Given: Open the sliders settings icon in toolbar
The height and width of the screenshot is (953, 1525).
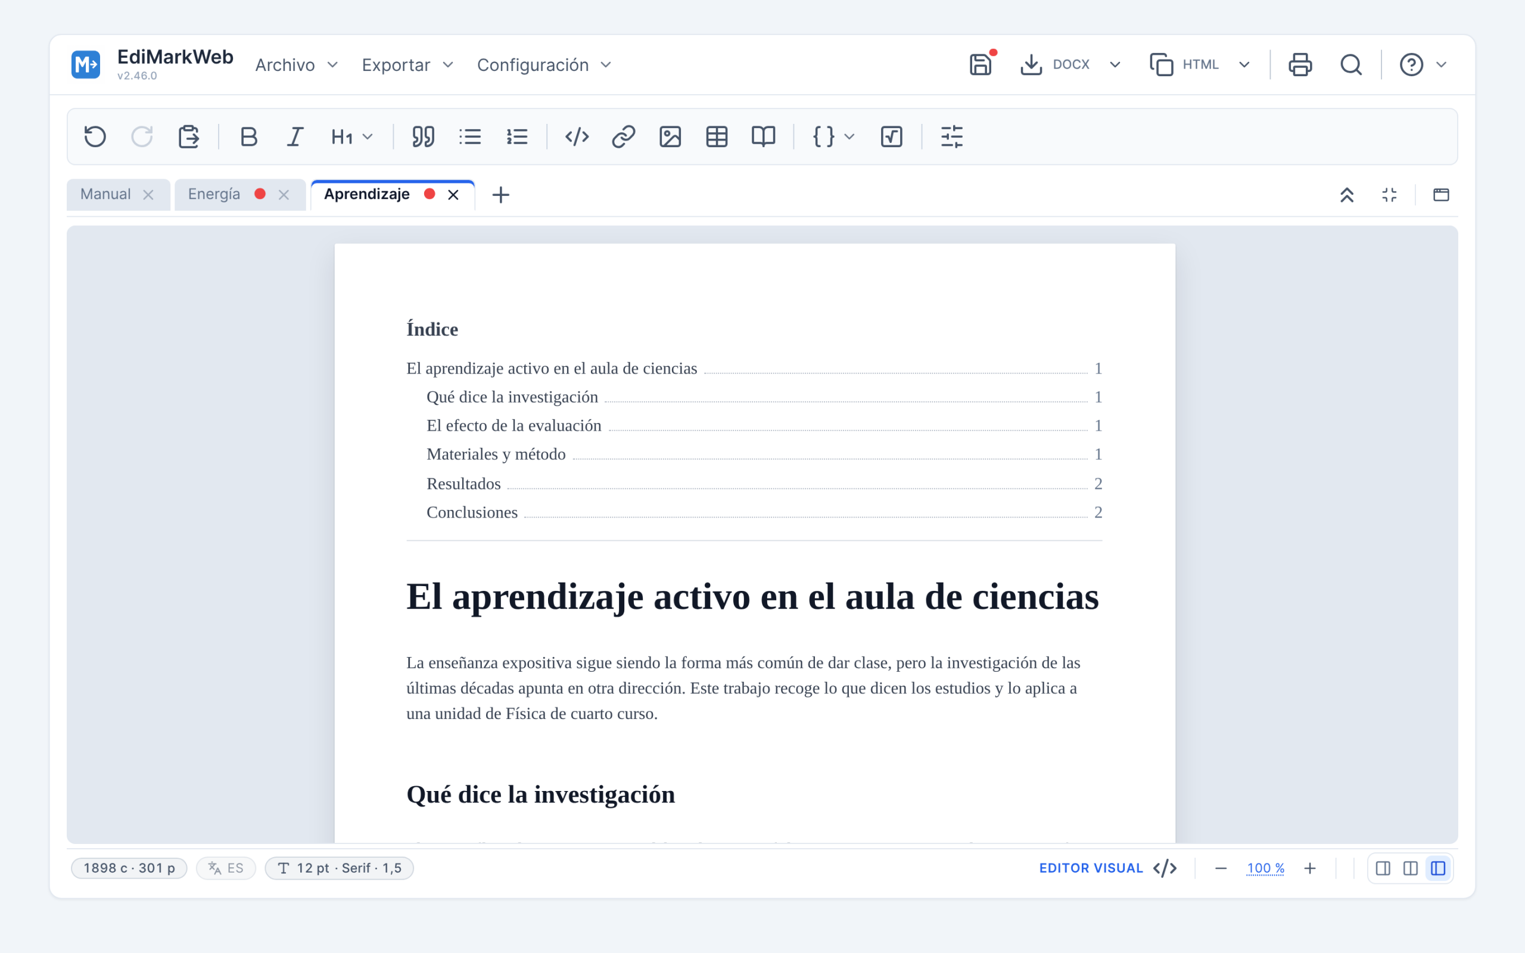Looking at the screenshot, I should pyautogui.click(x=951, y=136).
